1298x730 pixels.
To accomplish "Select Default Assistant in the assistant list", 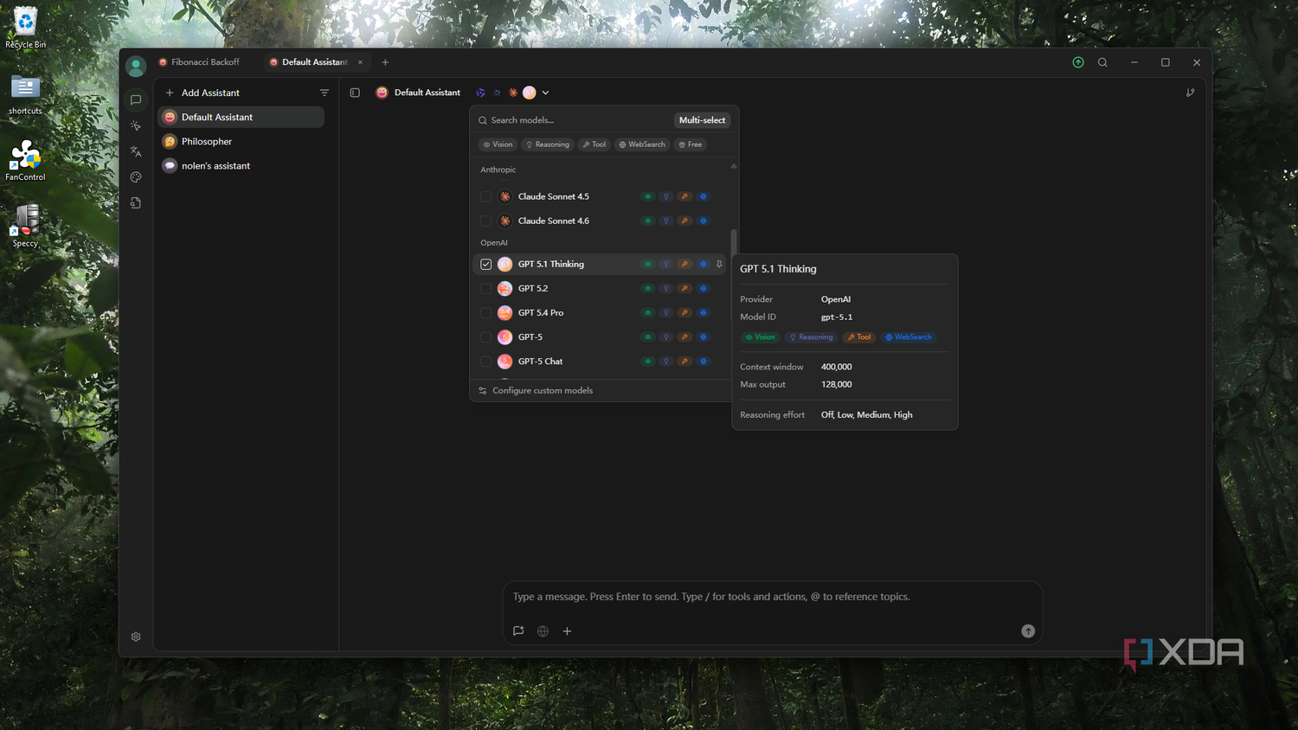I will click(241, 117).
